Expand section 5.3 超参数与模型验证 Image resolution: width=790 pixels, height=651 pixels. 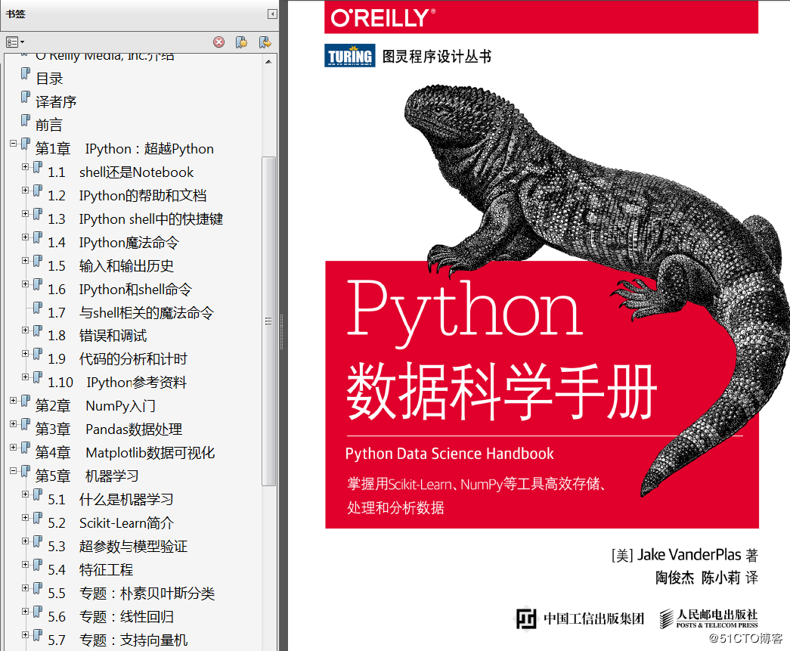pyautogui.click(x=25, y=541)
